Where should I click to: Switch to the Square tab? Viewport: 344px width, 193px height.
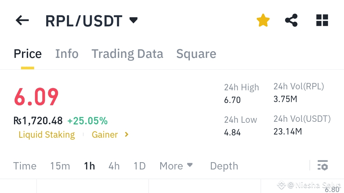click(x=196, y=54)
